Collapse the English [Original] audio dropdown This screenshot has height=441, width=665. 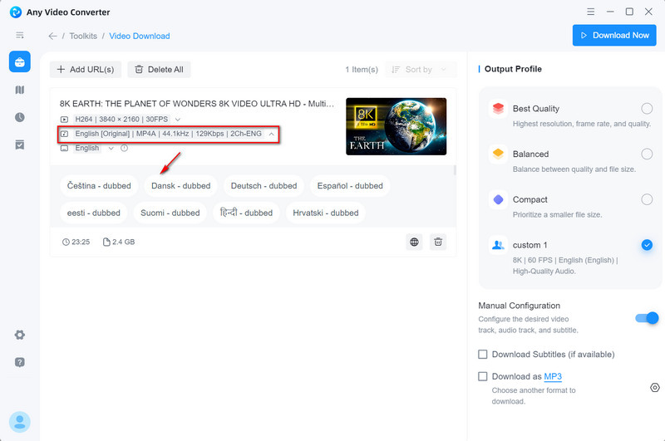point(272,134)
